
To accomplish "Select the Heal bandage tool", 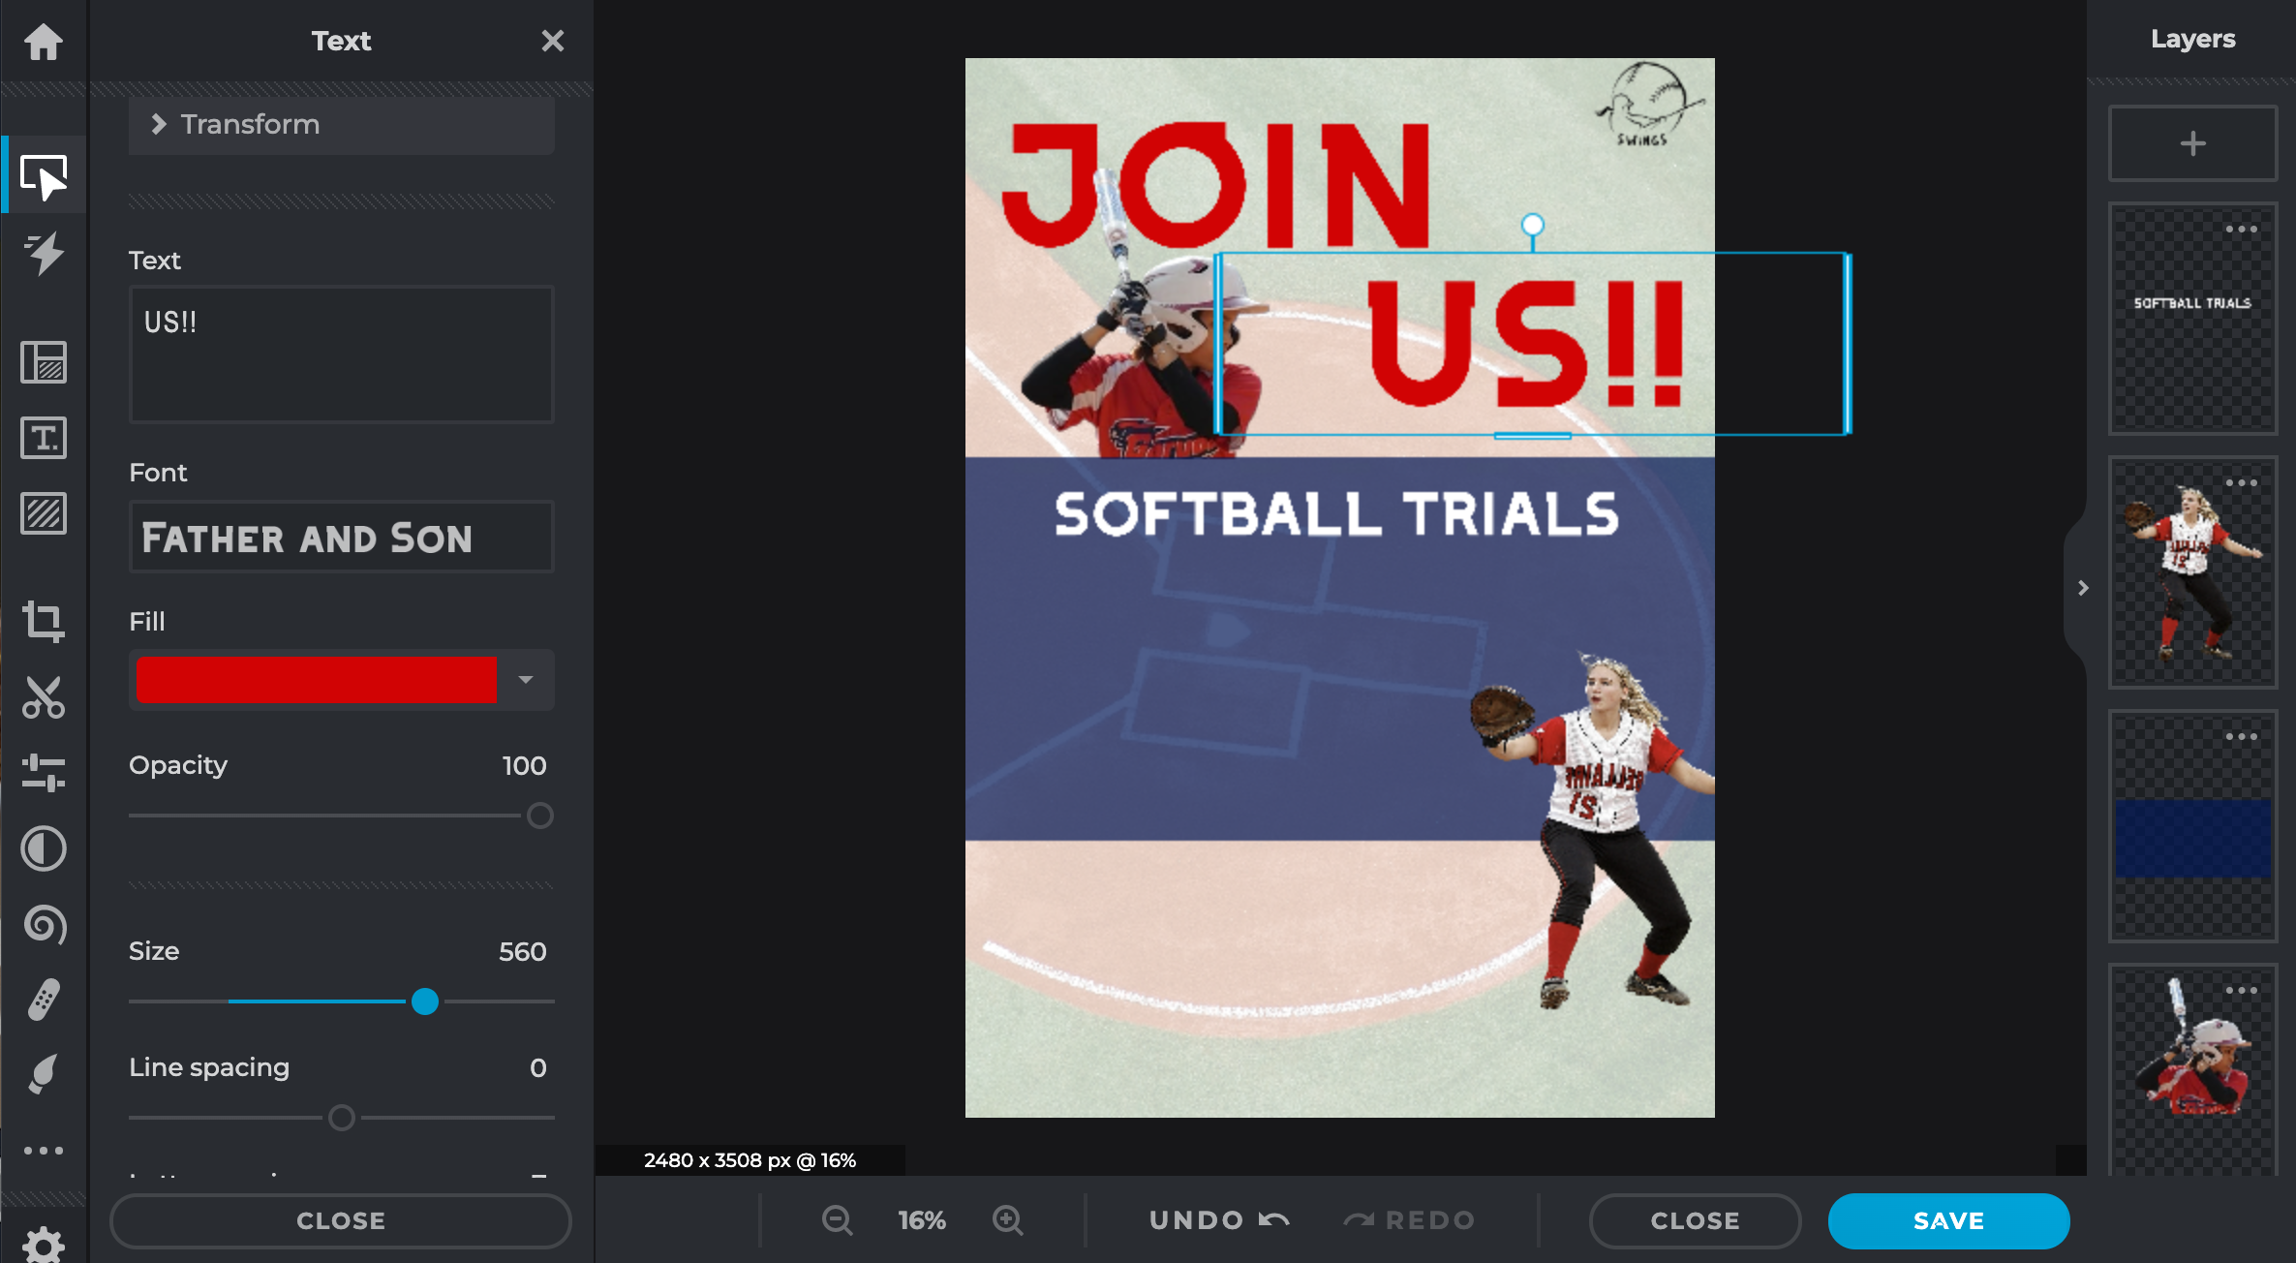I will coord(44,1001).
